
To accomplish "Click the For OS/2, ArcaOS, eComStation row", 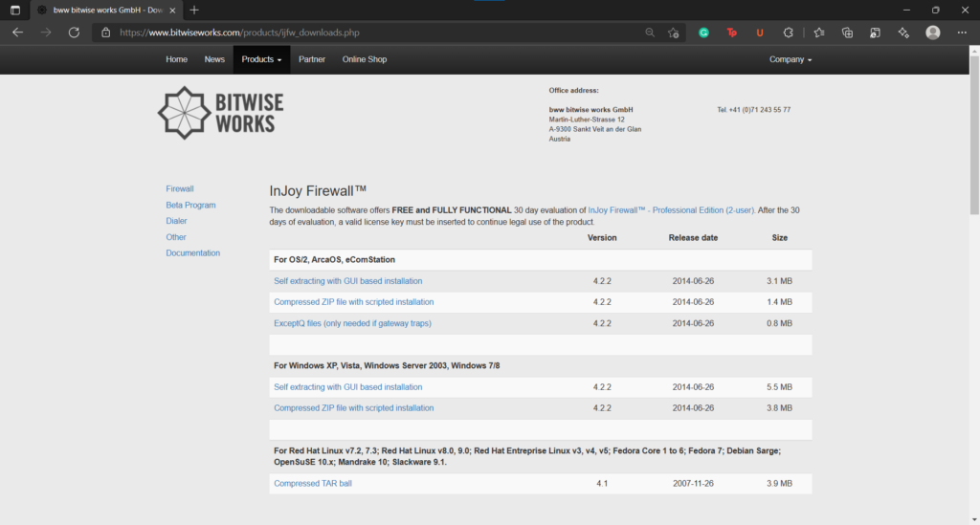I will point(541,260).
